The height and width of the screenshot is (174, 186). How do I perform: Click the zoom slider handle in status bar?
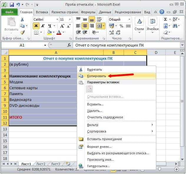pyautogui.click(x=160, y=169)
